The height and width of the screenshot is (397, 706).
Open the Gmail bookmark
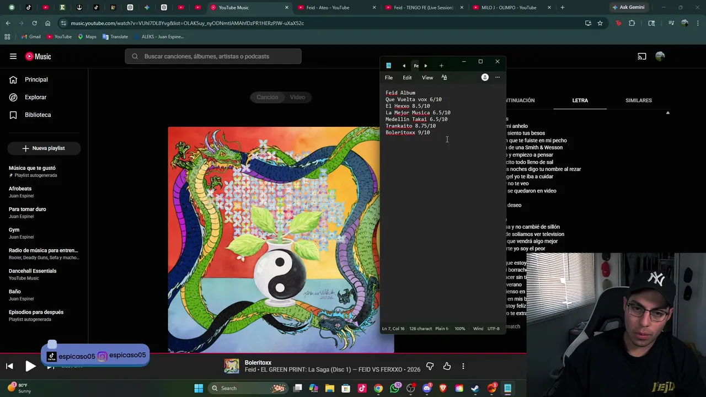pyautogui.click(x=31, y=36)
